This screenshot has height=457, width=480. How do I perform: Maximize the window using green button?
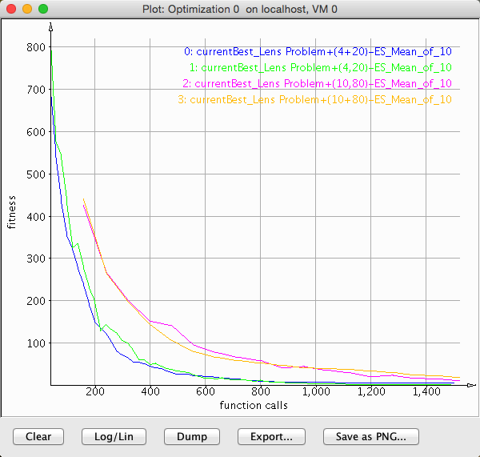(x=42, y=9)
